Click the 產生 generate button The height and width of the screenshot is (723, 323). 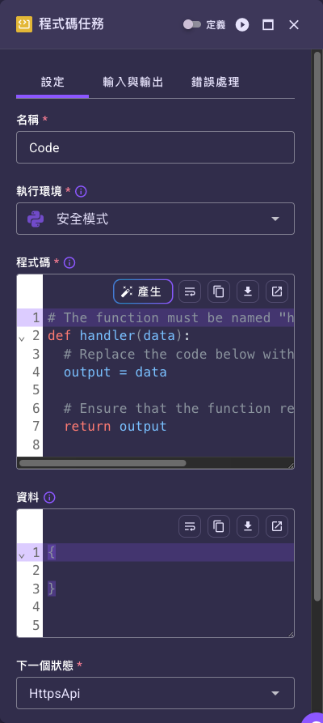point(143,291)
